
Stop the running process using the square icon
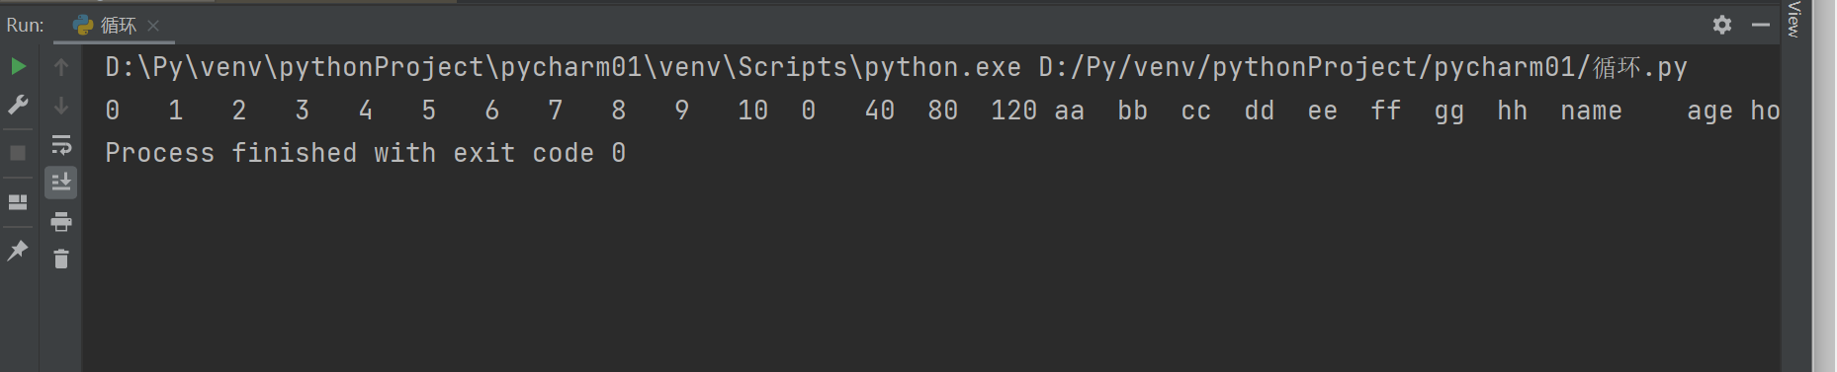18,153
